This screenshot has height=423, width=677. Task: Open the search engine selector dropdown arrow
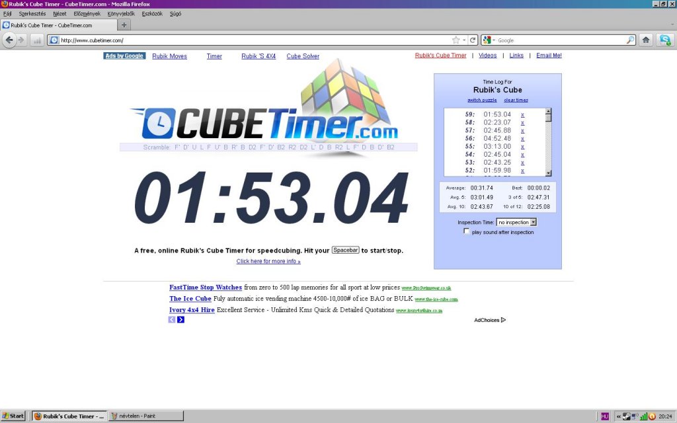tap(494, 40)
